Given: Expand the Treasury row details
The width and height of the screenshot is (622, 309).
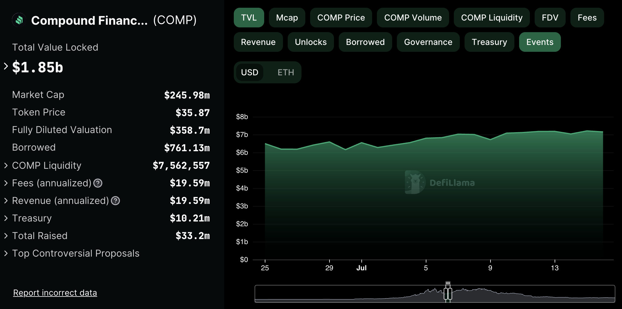Looking at the screenshot, I should [6, 218].
